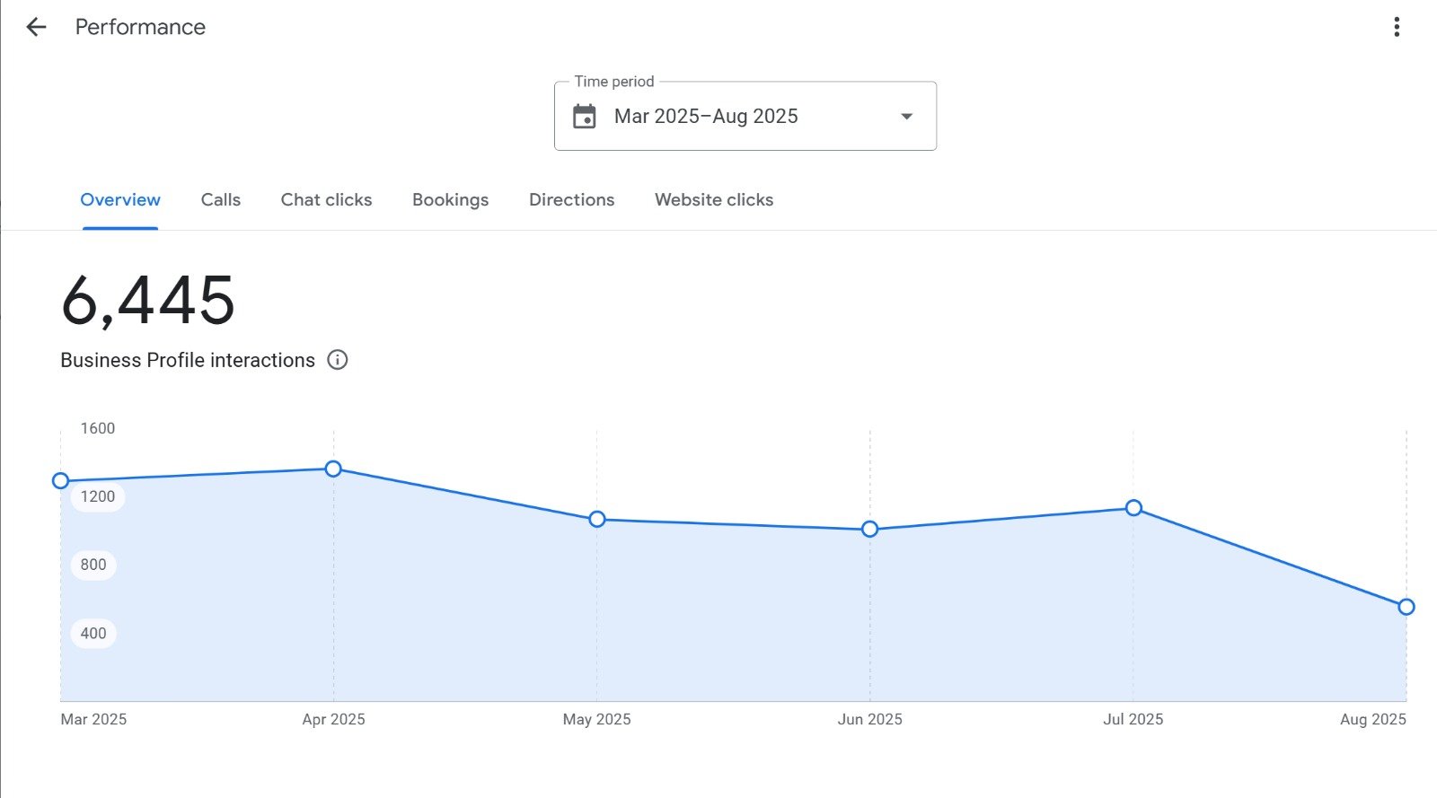Click info icon beside Business Profile interactions
The image size is (1437, 798).
click(338, 360)
